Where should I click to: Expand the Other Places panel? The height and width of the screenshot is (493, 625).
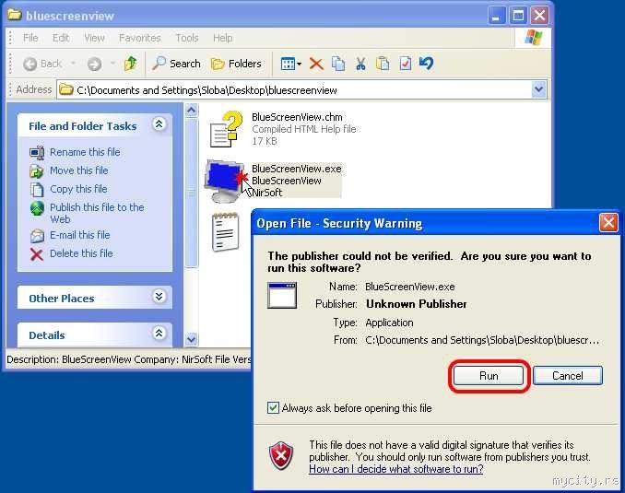(159, 296)
